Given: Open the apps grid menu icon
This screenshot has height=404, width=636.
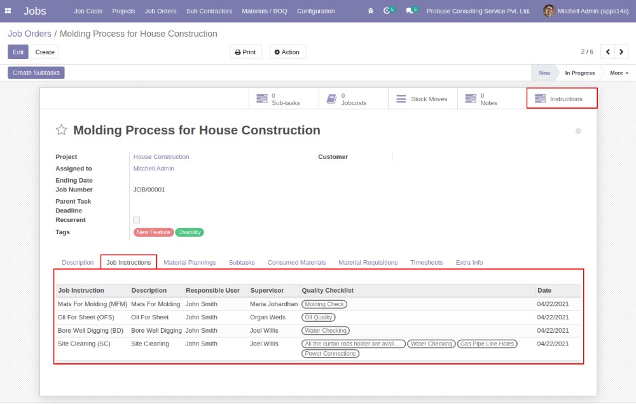Looking at the screenshot, I should pos(8,11).
